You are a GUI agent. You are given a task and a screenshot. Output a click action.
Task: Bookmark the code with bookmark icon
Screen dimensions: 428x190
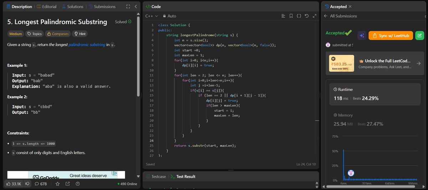291,16
